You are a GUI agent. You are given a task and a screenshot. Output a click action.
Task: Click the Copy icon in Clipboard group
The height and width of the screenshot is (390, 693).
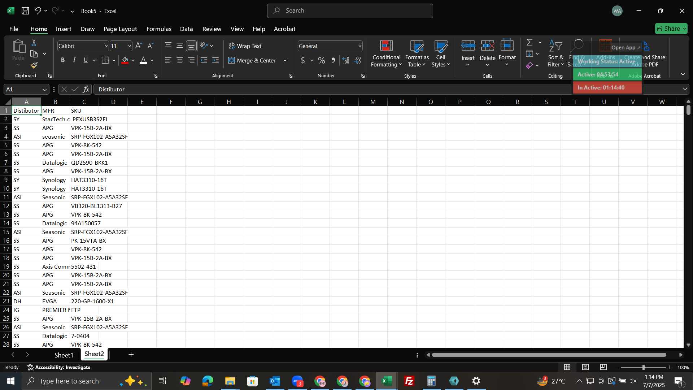click(34, 54)
